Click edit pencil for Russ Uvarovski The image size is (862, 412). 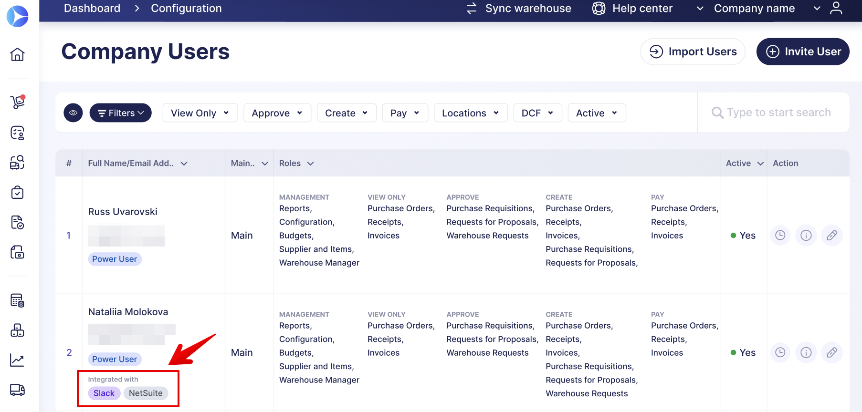coord(831,235)
